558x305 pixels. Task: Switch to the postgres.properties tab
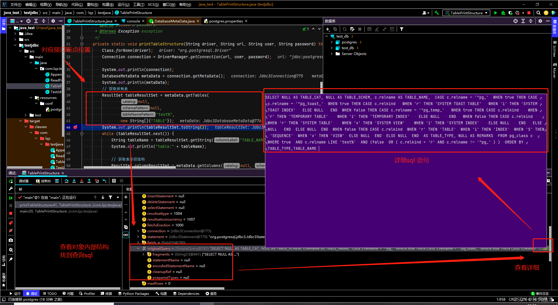point(226,21)
